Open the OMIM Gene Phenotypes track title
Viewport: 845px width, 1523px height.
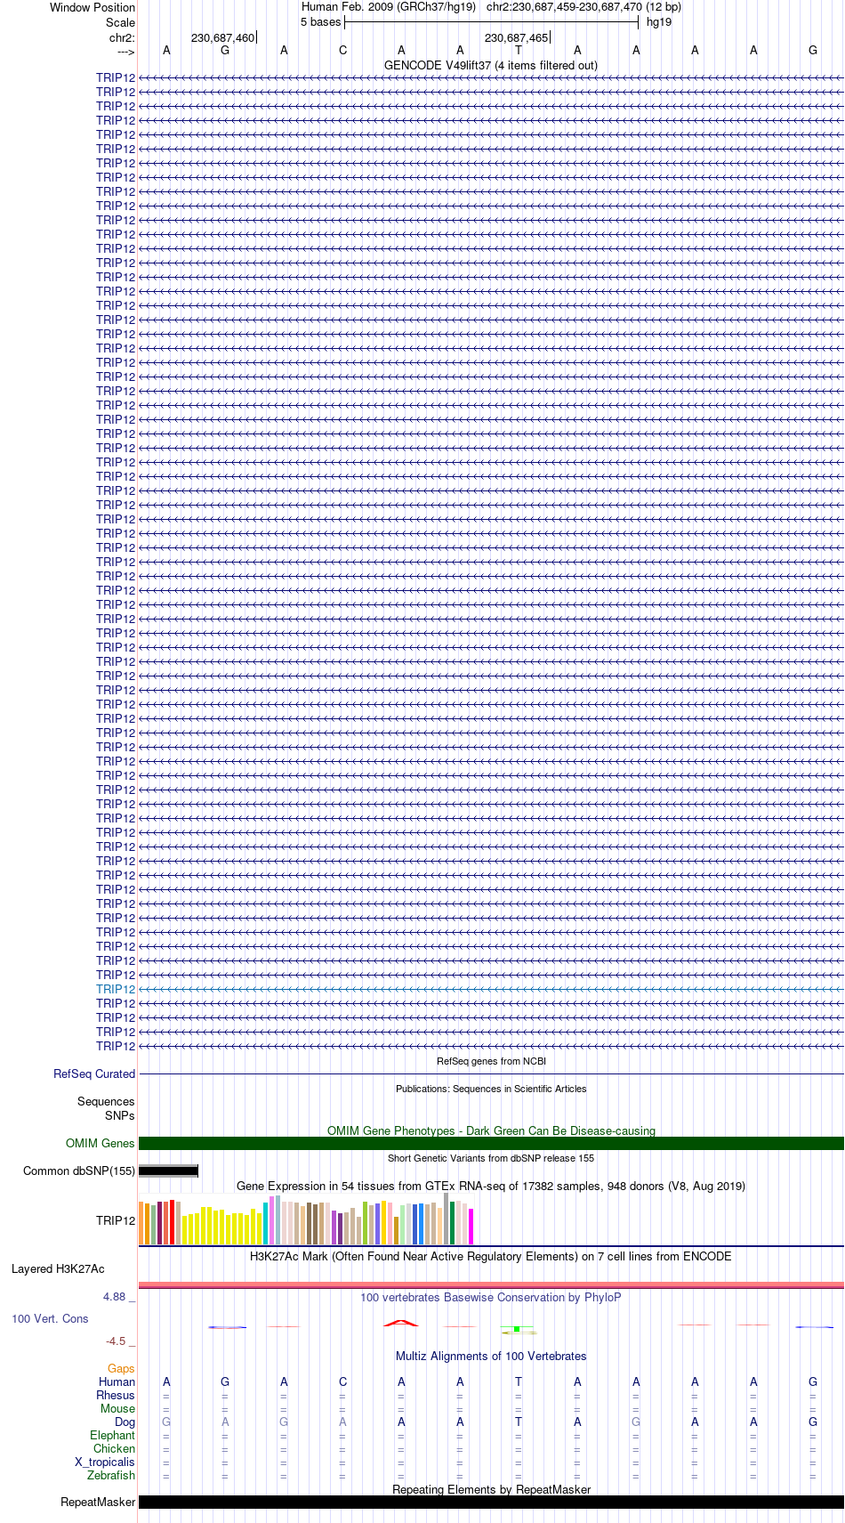click(x=491, y=1130)
